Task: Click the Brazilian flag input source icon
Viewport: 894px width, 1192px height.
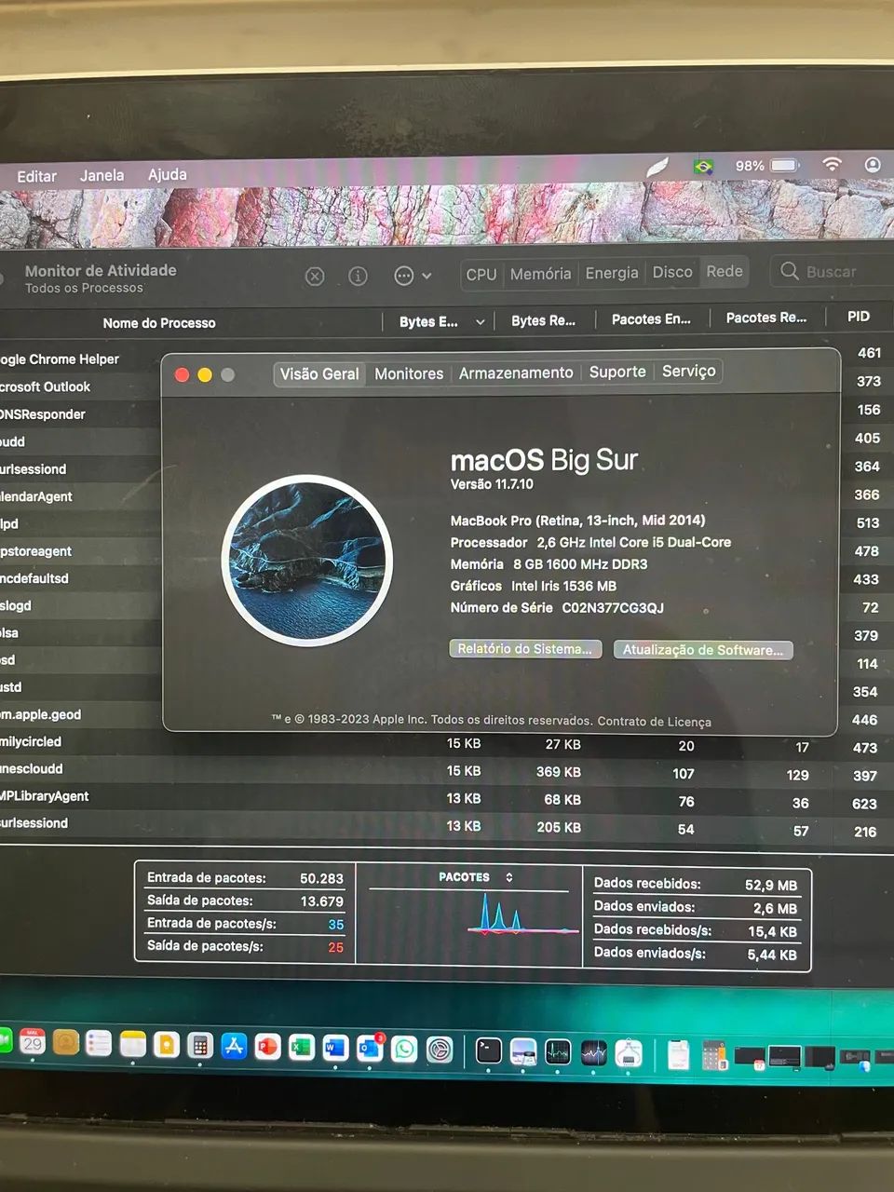Action: (x=704, y=167)
